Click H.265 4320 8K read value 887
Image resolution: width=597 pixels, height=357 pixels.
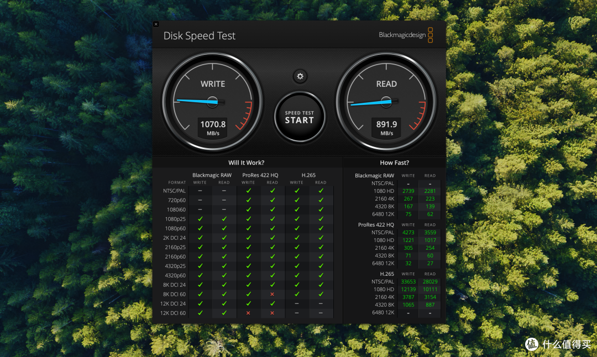pos(430,305)
